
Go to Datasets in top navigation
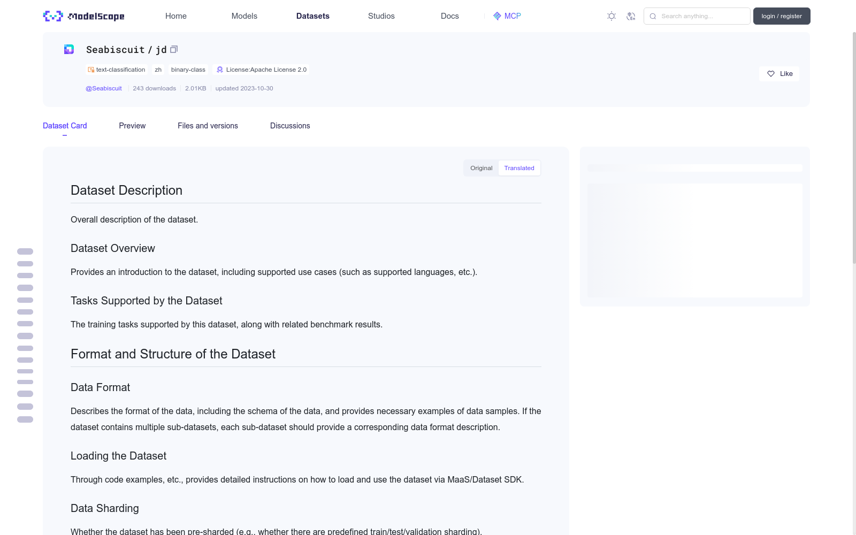313,16
